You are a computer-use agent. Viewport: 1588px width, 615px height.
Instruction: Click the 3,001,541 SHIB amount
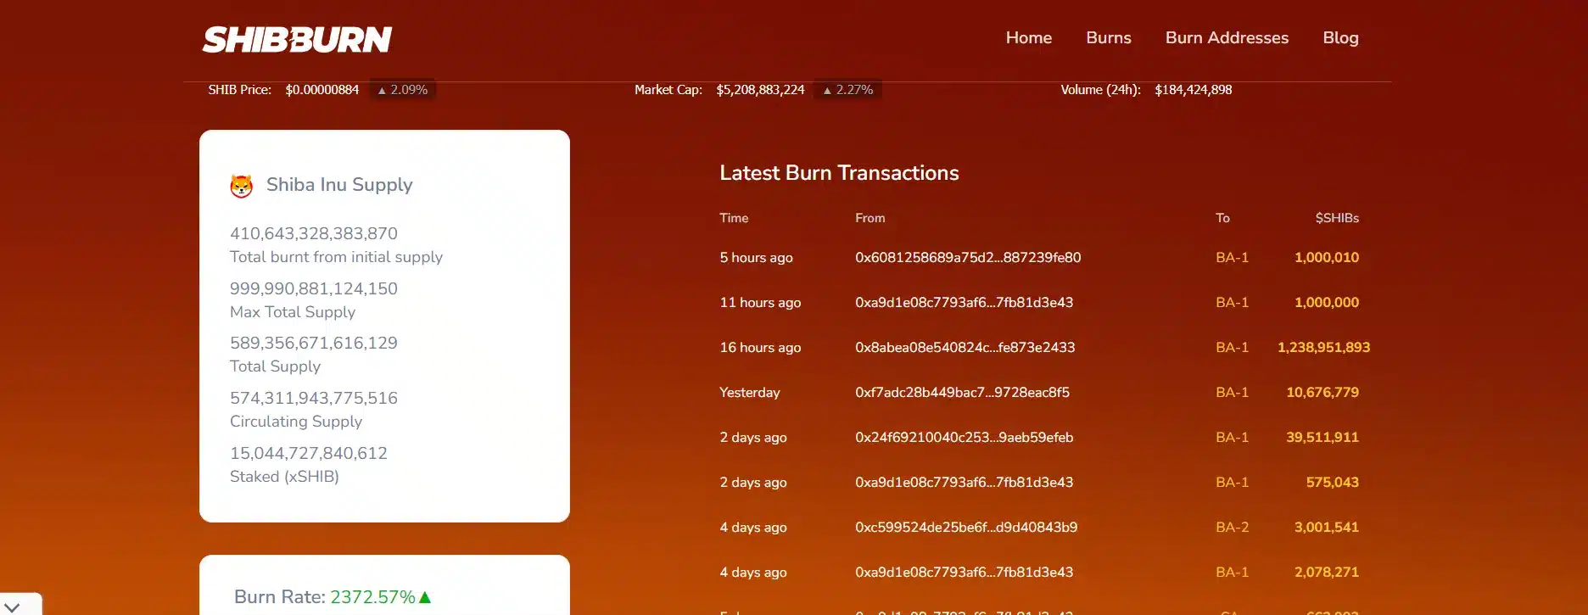pos(1327,527)
